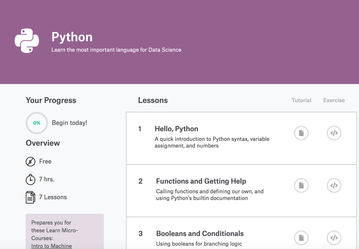Open the tutorial for Functions and Getting Help
359x249 pixels.
pos(301,185)
